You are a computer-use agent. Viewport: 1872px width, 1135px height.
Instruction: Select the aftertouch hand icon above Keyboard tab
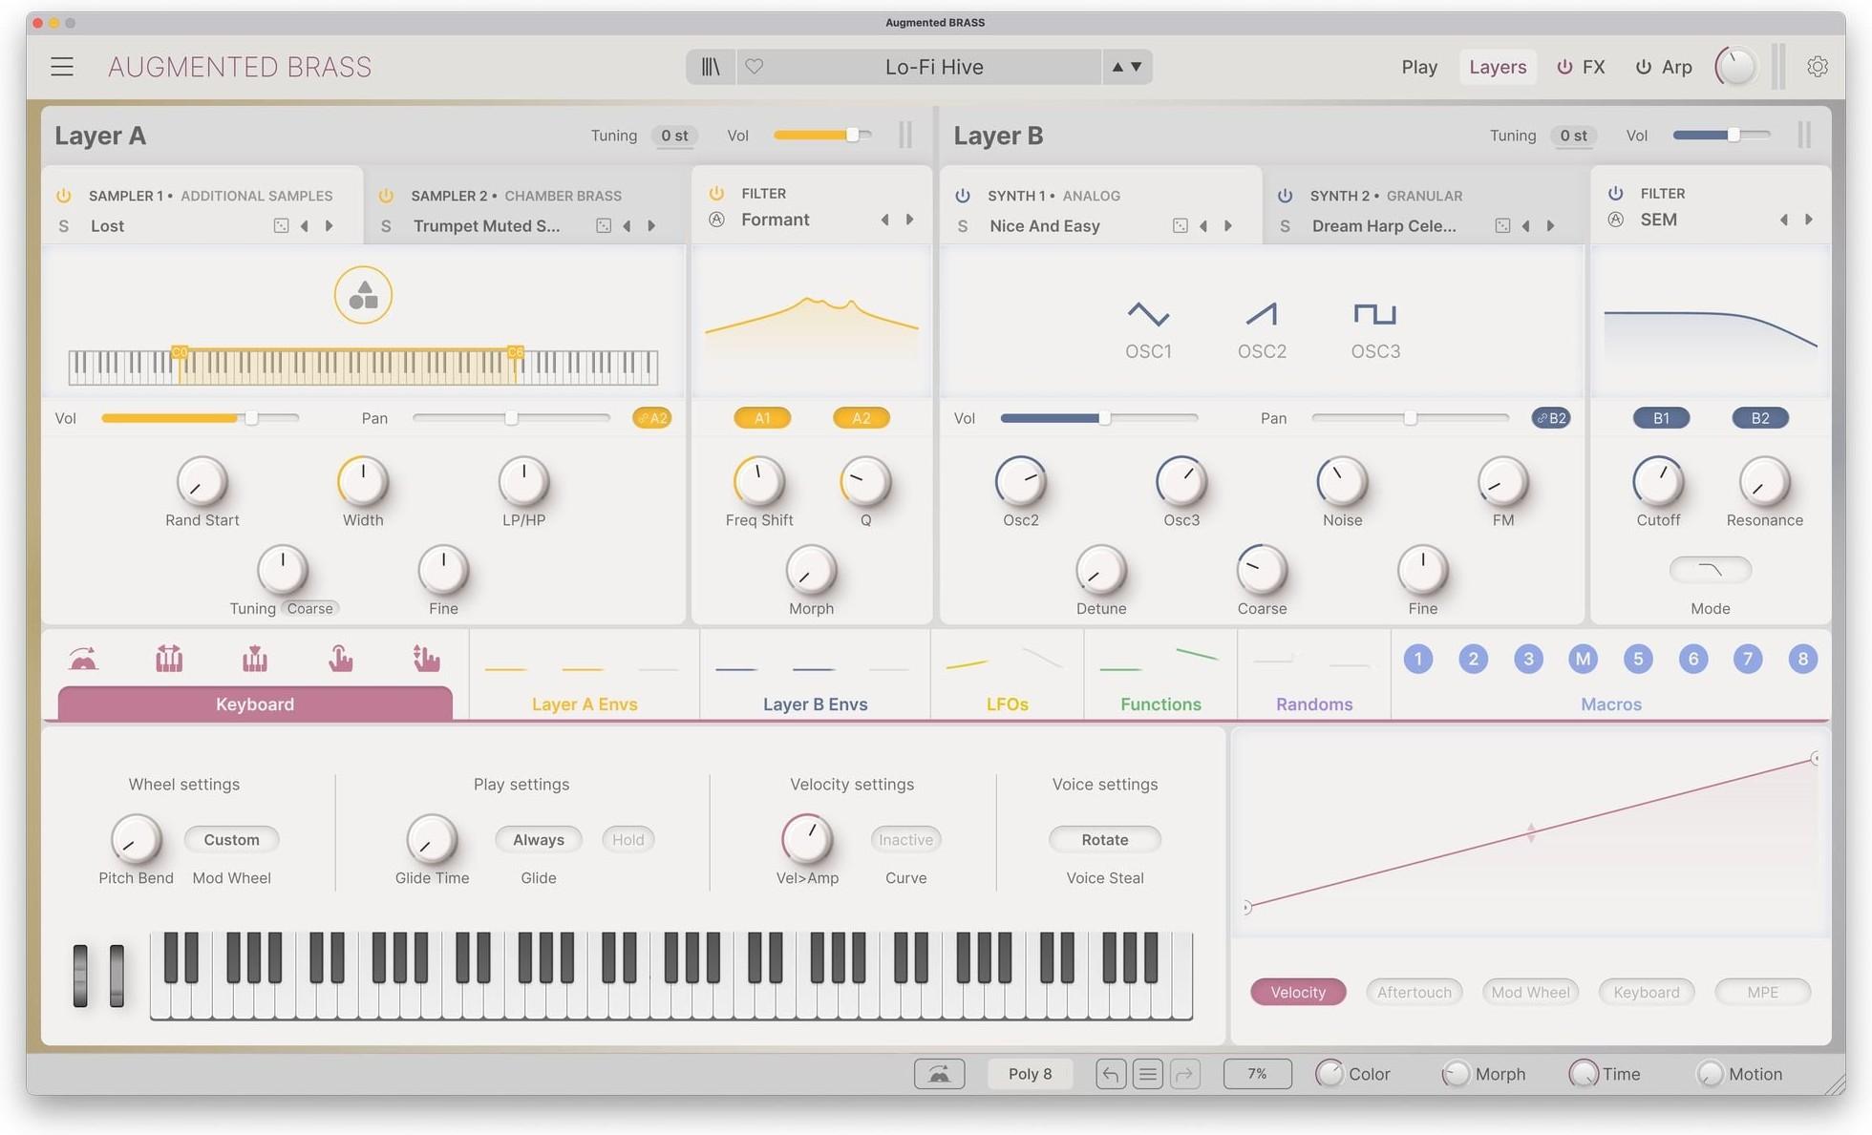[x=340, y=659]
